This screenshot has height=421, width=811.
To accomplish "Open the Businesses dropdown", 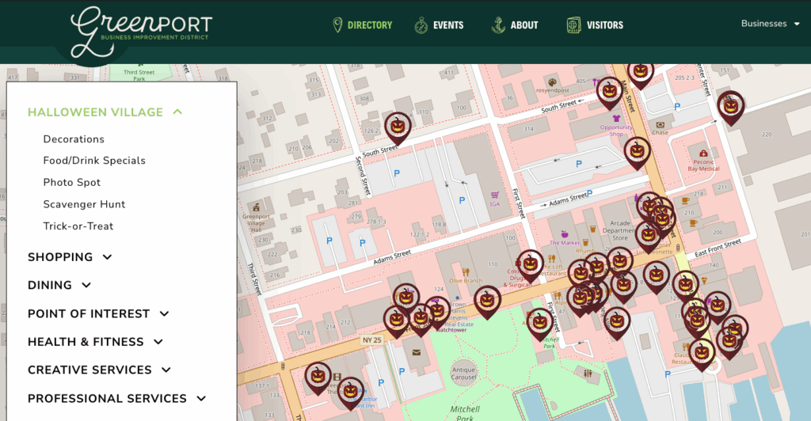I will pyautogui.click(x=770, y=24).
